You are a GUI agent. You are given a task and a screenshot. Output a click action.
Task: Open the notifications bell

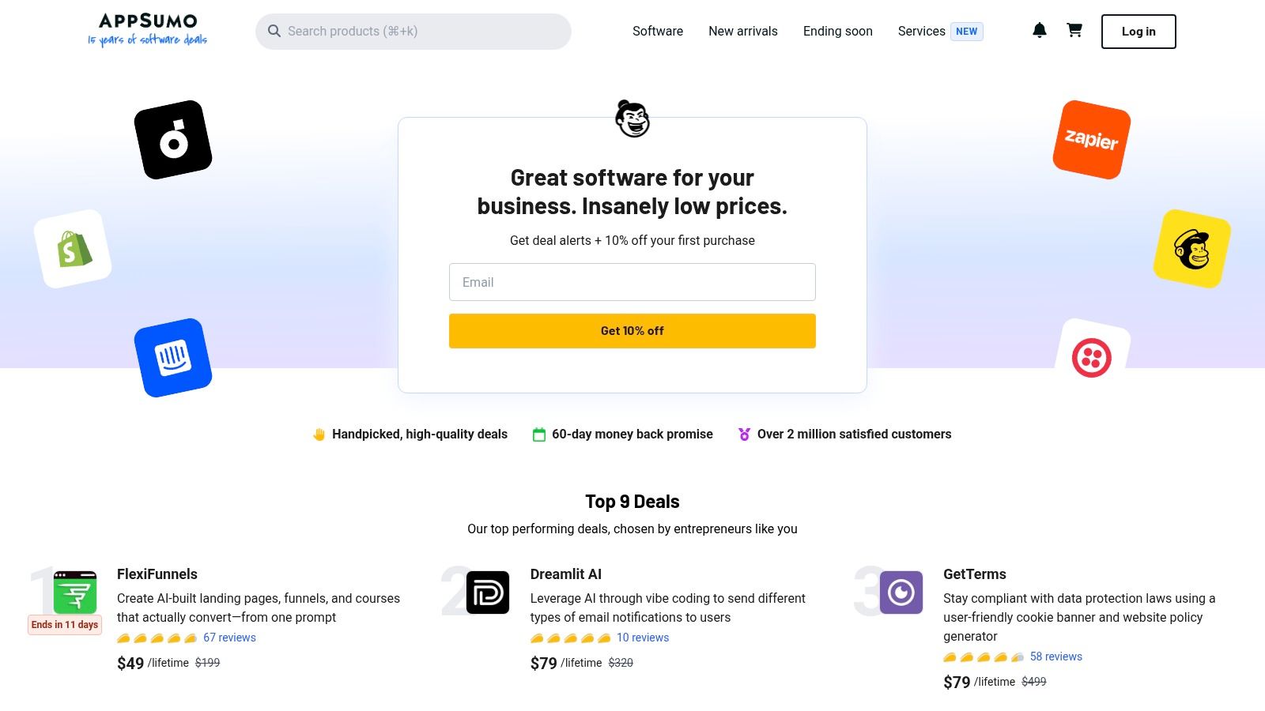coord(1040,30)
